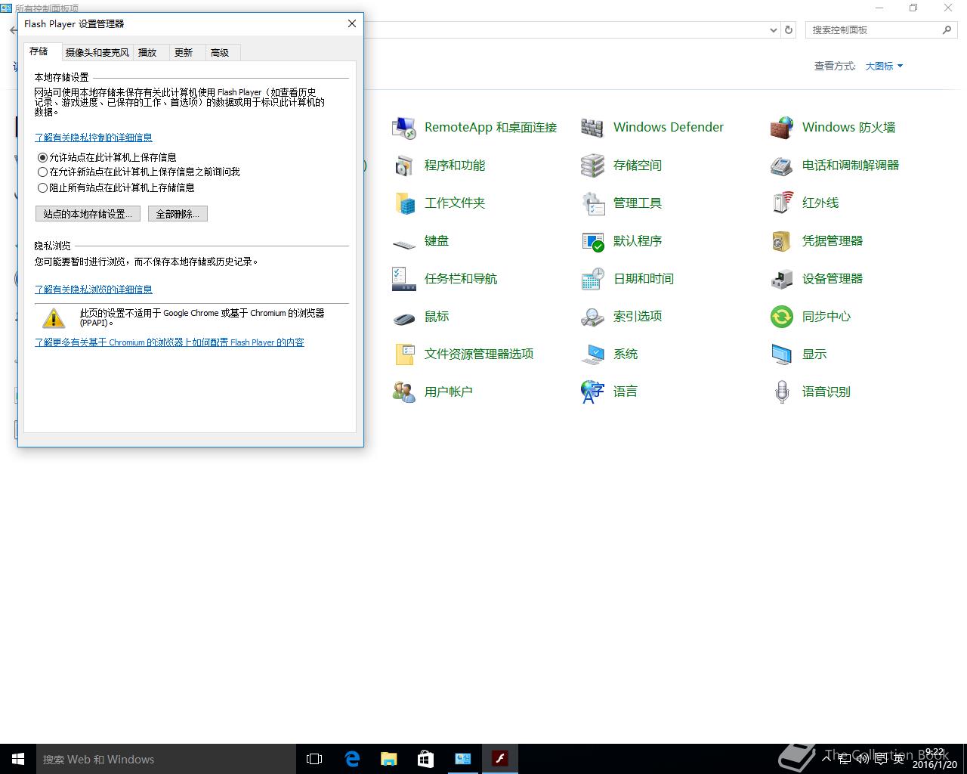Select 在允许新站点保存信息之前询问我 radio option
Screen dimensions: 967x774
tap(42, 172)
